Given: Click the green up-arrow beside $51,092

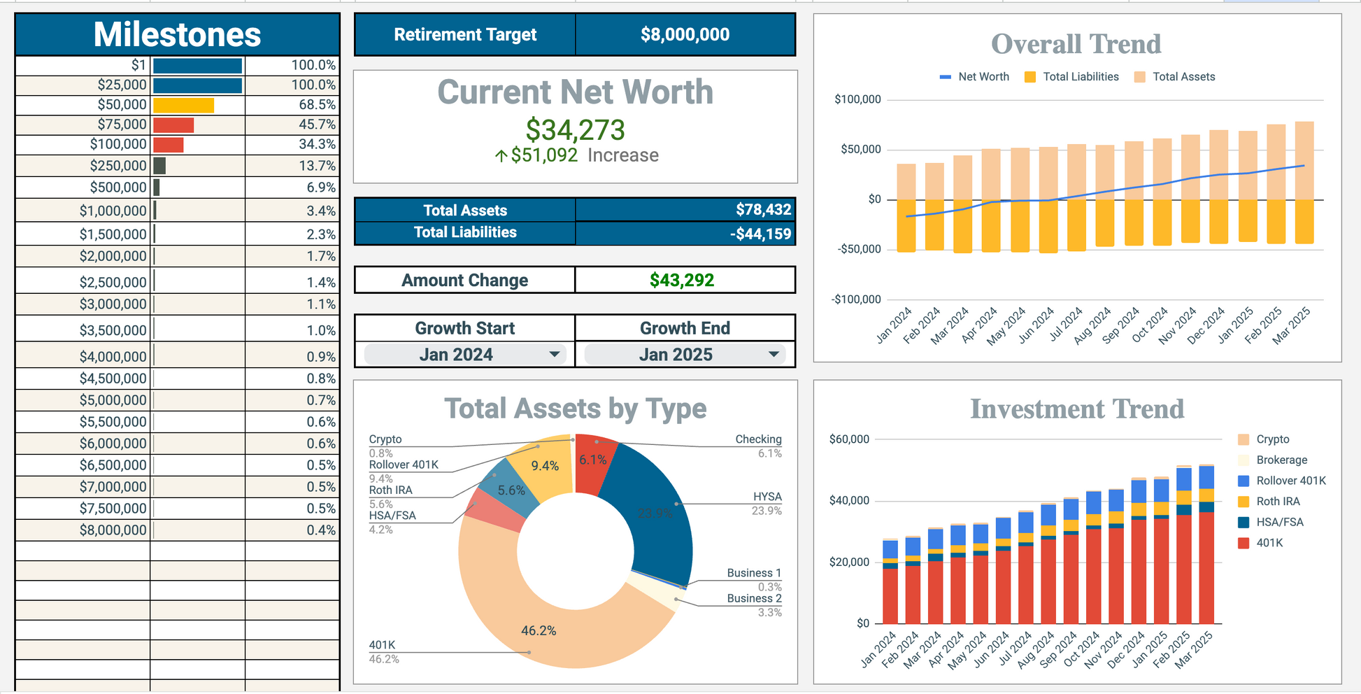Looking at the screenshot, I should (501, 156).
